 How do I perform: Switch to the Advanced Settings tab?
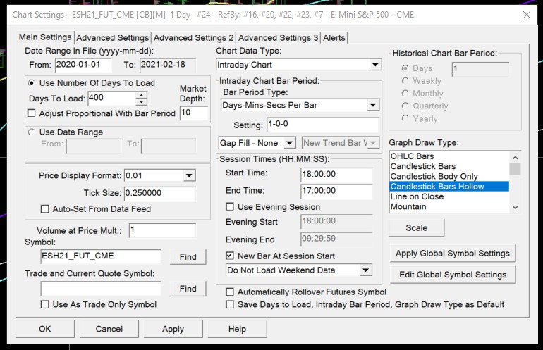[x=113, y=38]
